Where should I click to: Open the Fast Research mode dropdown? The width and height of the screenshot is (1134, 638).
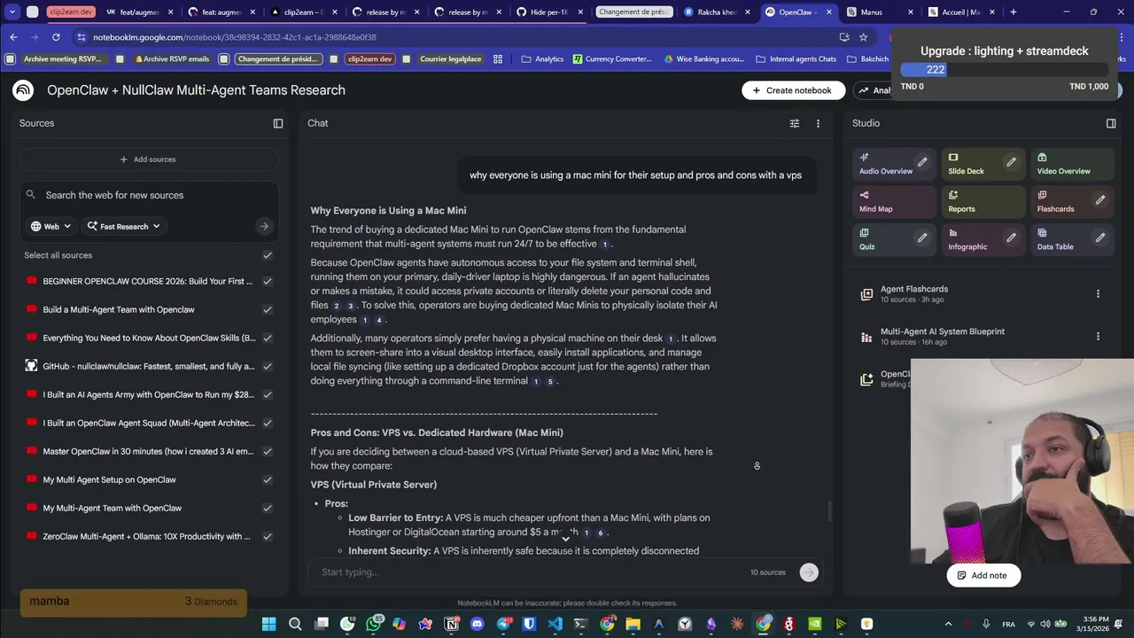123,226
